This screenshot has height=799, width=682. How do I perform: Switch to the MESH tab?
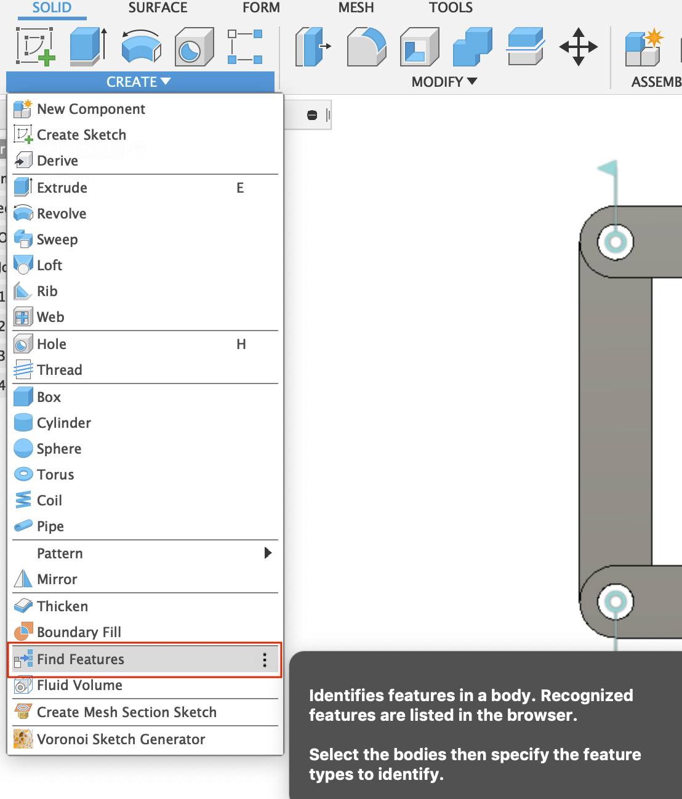(356, 7)
